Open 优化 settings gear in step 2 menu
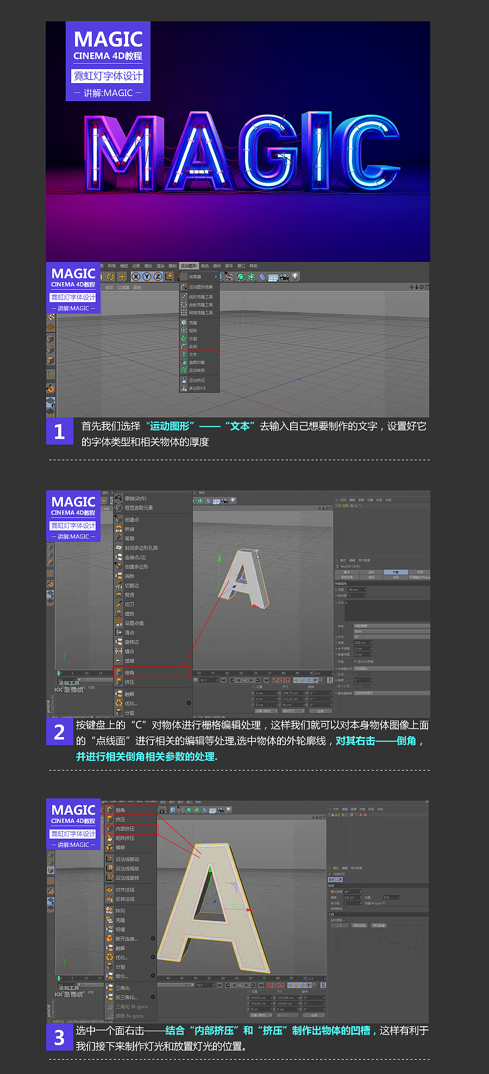Viewport: 489px width, 1074px height. (x=189, y=703)
